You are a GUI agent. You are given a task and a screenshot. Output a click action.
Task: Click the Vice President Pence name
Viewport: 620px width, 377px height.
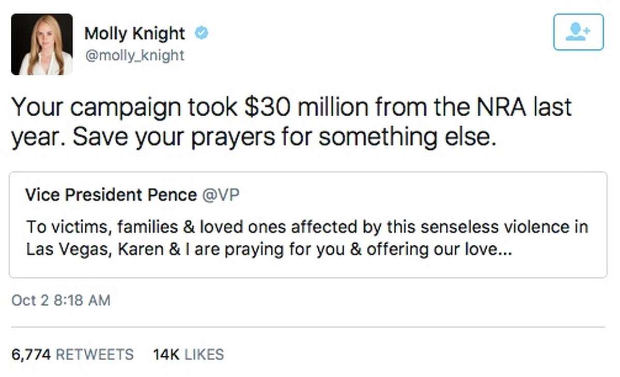pyautogui.click(x=111, y=195)
